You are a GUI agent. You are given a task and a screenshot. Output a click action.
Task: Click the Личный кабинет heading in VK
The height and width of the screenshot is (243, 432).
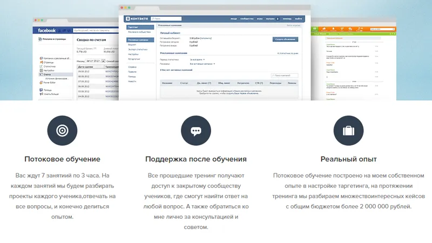pos(170,33)
